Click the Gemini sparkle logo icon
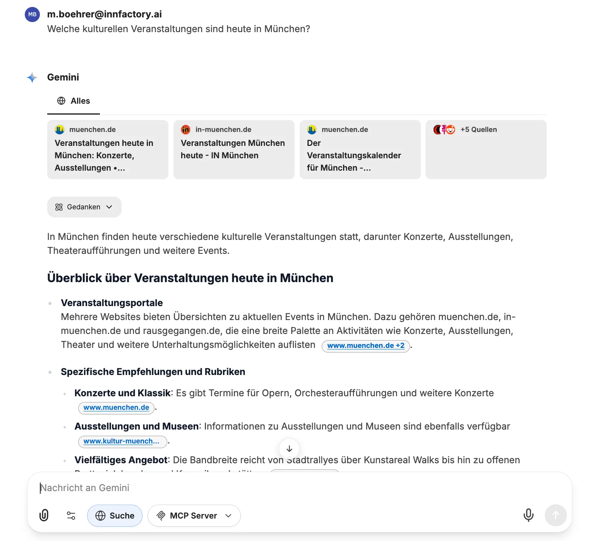 point(32,78)
